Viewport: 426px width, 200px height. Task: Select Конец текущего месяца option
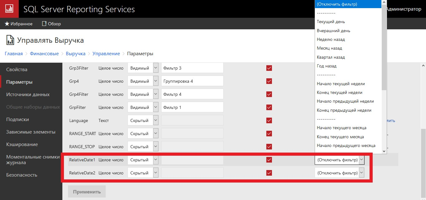(x=348, y=137)
